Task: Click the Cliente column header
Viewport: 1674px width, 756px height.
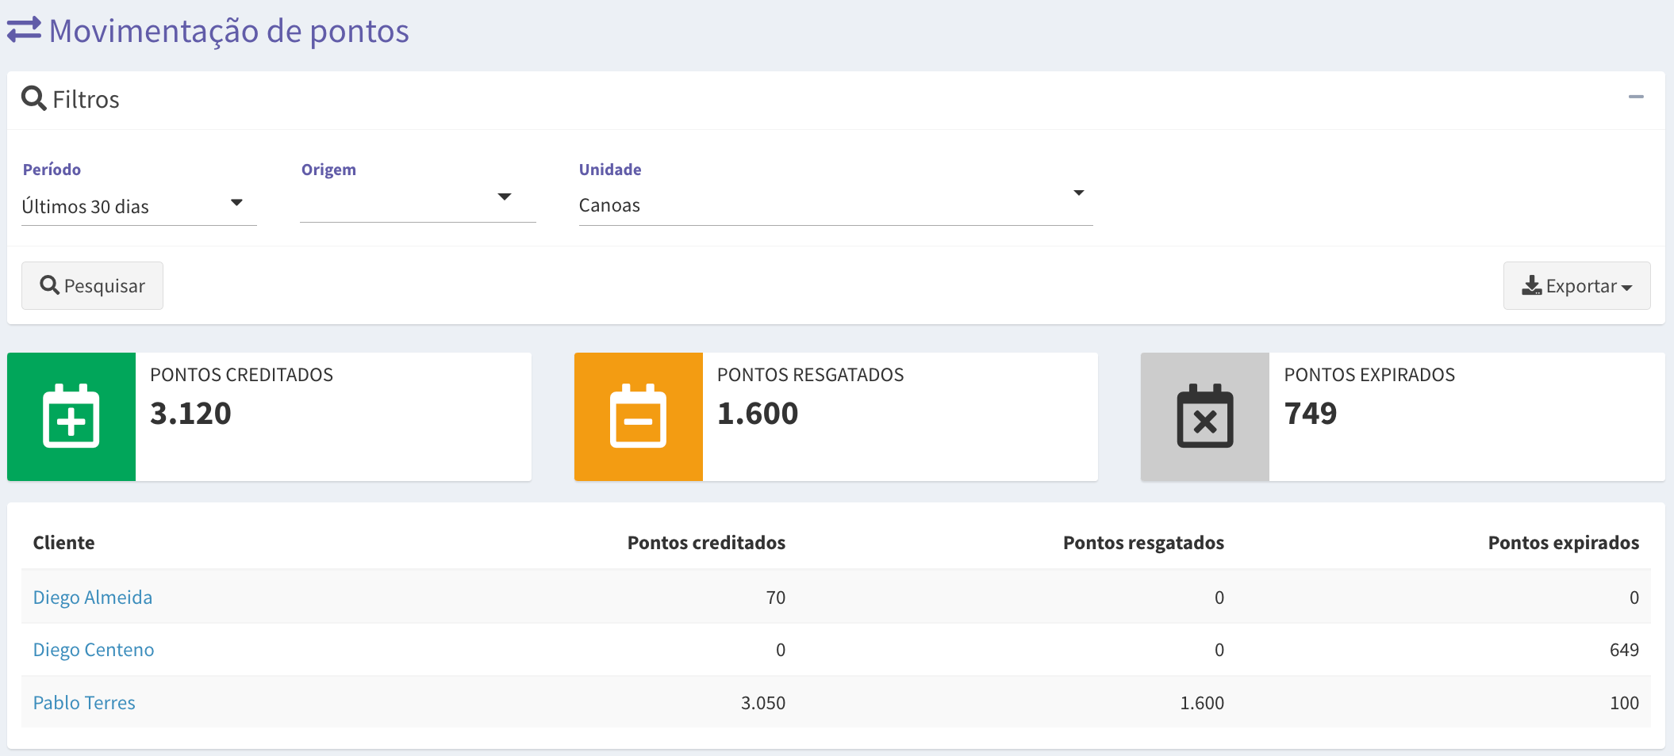Action: [63, 543]
